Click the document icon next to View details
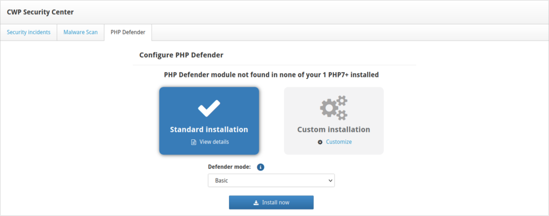The width and height of the screenshot is (549, 216). pos(194,142)
